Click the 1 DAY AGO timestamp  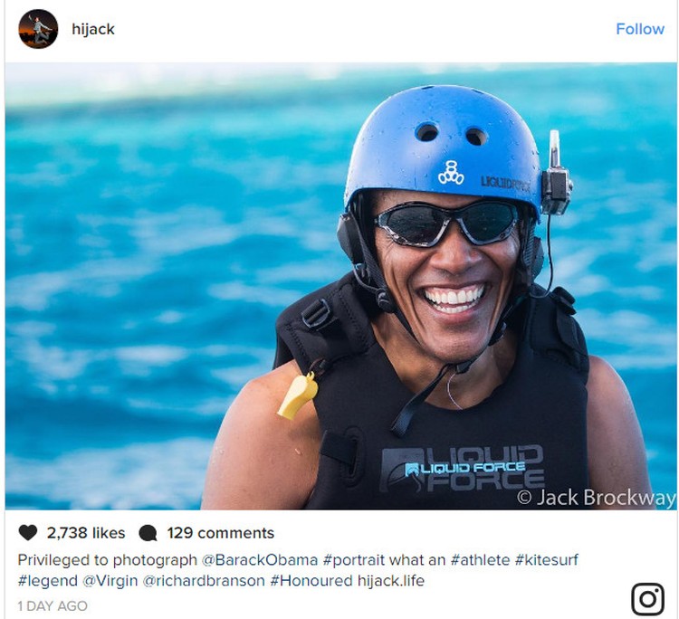pos(53,606)
